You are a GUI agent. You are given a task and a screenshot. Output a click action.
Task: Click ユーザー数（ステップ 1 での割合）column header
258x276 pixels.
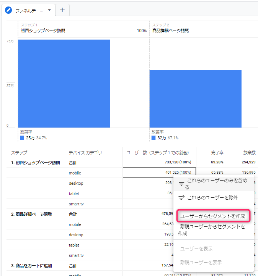coord(158,152)
